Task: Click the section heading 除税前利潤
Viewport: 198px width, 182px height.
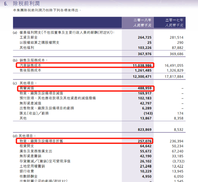Action: point(26,3)
